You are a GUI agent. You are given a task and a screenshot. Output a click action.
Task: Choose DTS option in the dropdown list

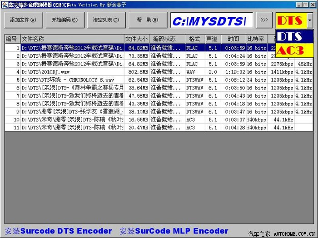pyautogui.click(x=294, y=36)
